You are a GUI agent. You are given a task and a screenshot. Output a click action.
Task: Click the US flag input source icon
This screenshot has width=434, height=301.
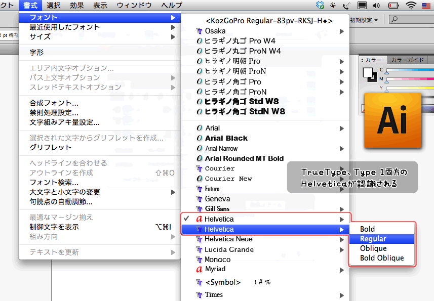pos(426,5)
